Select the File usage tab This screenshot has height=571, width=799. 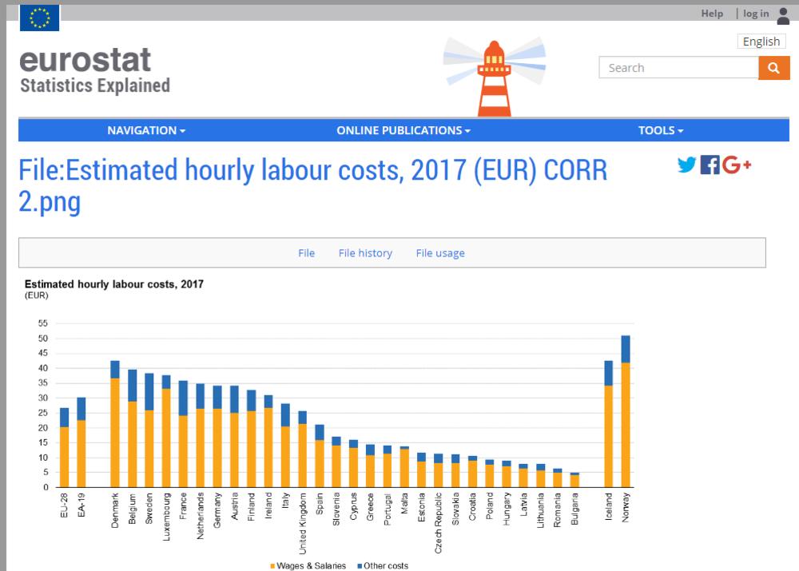439,253
